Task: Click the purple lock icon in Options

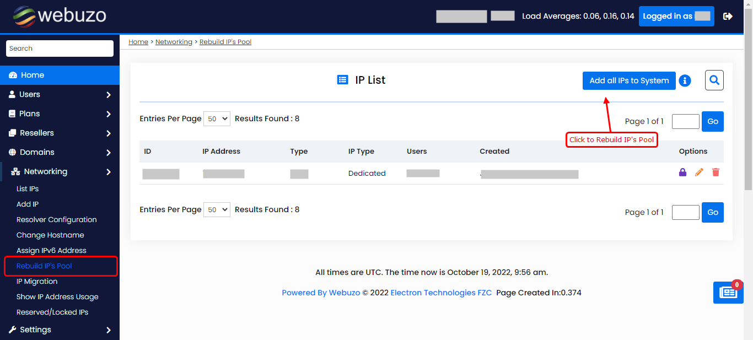Action: (682, 172)
